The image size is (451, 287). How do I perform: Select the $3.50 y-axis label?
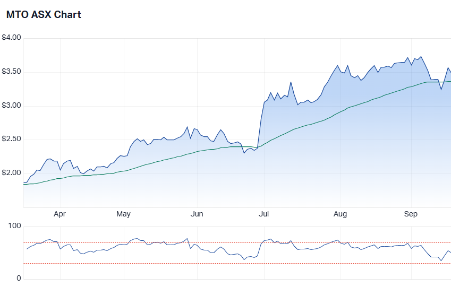11,72
